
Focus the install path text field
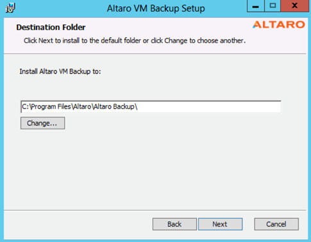coord(151,107)
